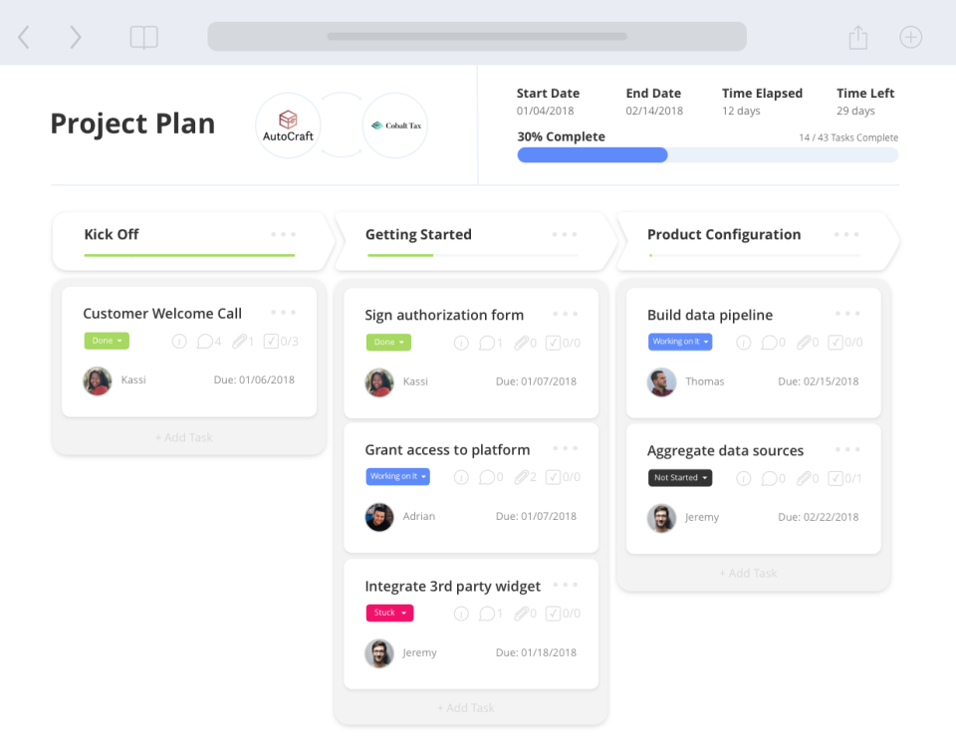The height and width of the screenshot is (750, 956).
Task: Add Task in Product Configuration column
Action: (x=748, y=573)
